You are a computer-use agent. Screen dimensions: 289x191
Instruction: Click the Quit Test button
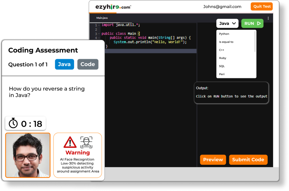click(x=262, y=6)
